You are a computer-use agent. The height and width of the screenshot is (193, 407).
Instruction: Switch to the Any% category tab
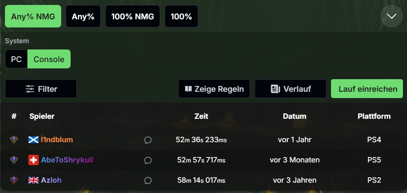point(83,16)
